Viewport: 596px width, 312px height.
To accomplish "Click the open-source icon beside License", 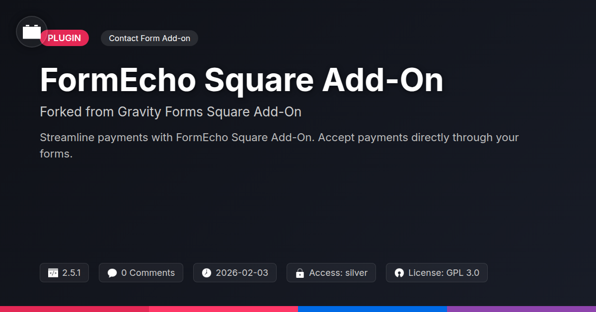I will coord(399,273).
